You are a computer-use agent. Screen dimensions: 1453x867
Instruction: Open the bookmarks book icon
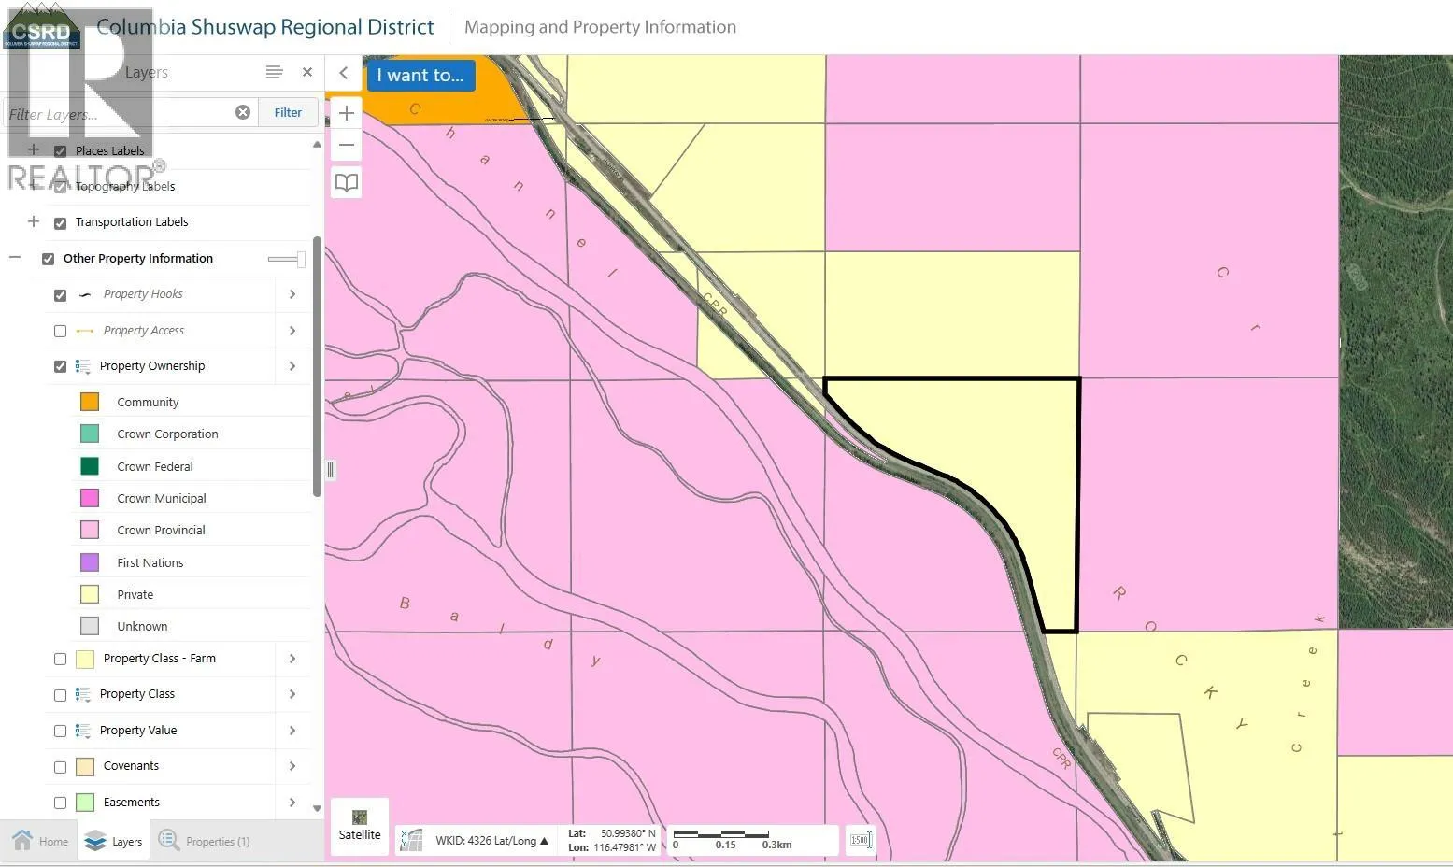[x=347, y=182]
